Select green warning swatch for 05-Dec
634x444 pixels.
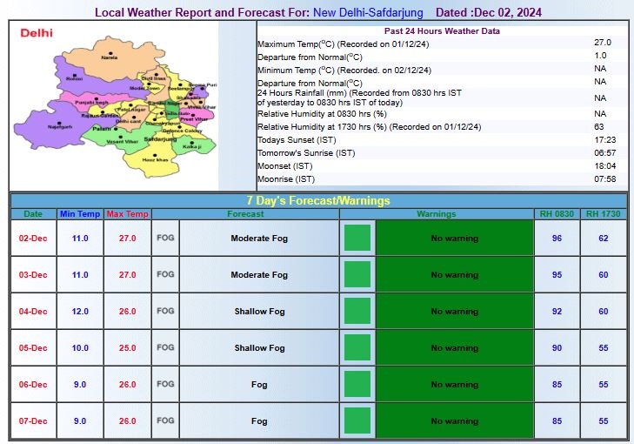click(x=357, y=347)
